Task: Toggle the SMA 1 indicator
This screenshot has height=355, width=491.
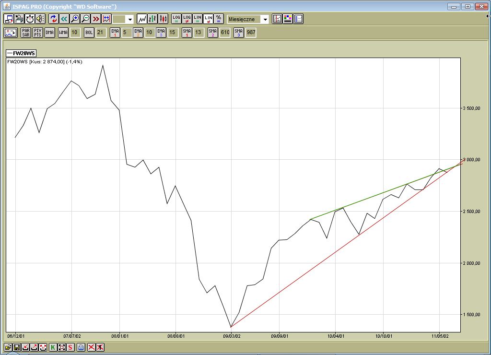Action: [187, 33]
